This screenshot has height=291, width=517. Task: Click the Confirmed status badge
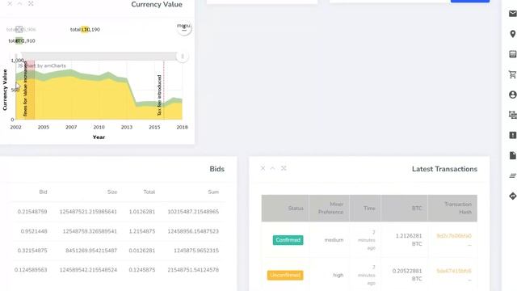(288, 240)
